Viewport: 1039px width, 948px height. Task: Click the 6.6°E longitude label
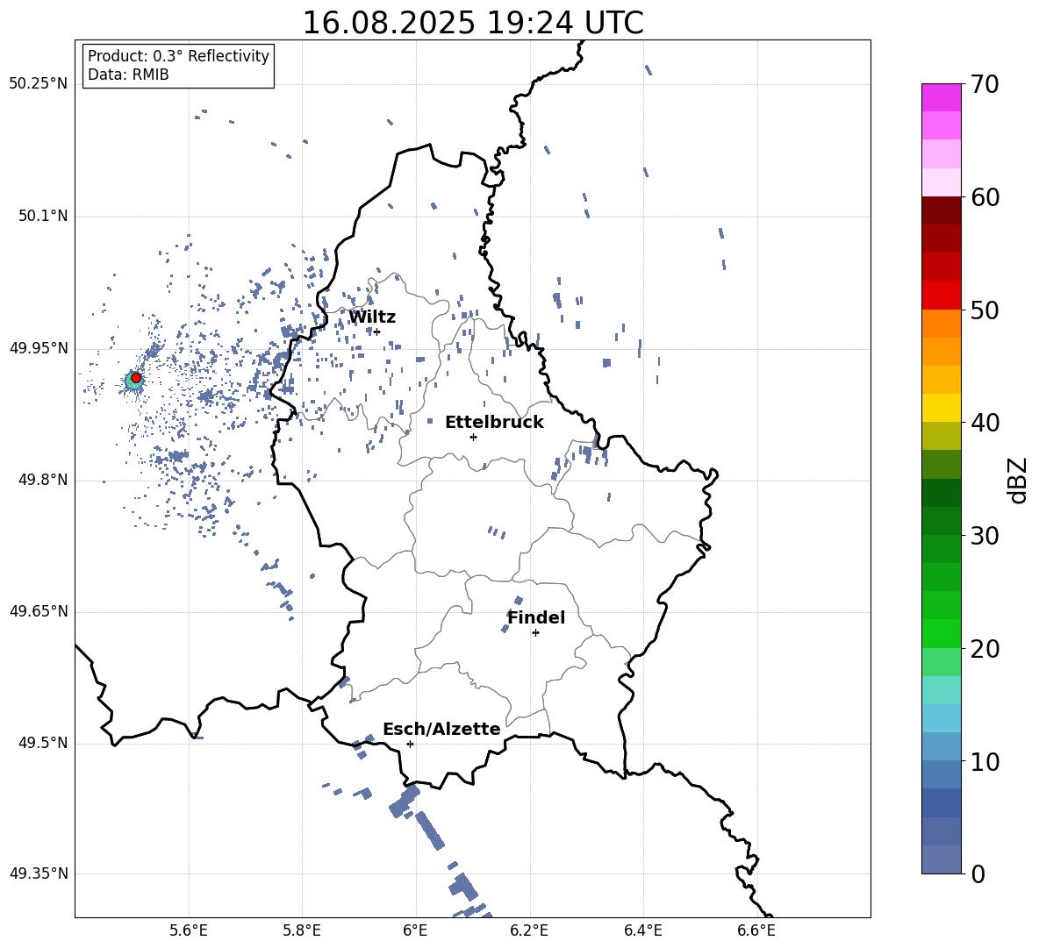[756, 930]
